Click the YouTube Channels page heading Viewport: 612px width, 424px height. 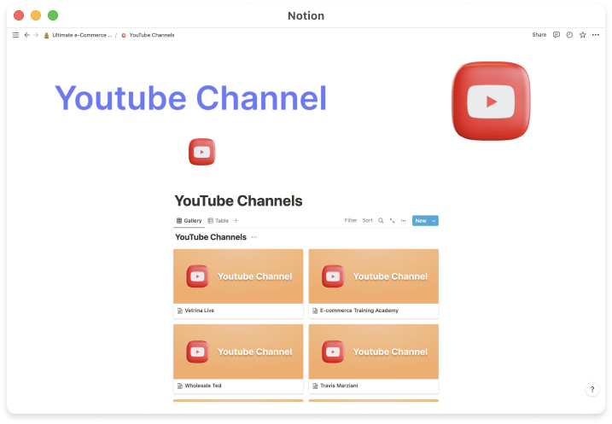coord(238,200)
